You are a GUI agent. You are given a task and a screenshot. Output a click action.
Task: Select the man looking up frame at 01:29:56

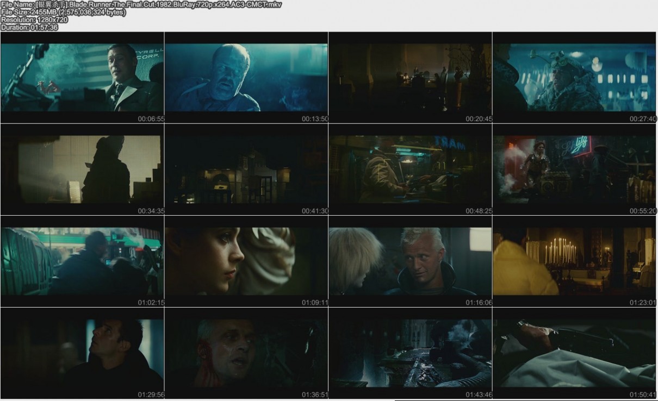pyautogui.click(x=82, y=353)
